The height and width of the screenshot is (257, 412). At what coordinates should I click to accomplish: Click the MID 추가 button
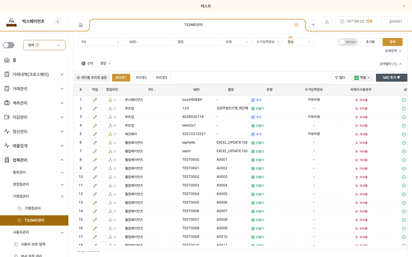coord(391,78)
